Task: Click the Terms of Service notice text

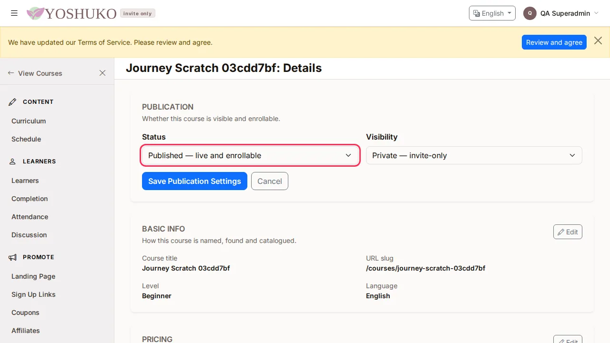Action: coord(110,42)
